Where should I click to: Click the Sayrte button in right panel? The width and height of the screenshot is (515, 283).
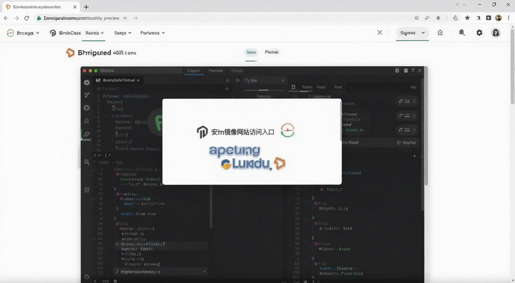pyautogui.click(x=406, y=143)
